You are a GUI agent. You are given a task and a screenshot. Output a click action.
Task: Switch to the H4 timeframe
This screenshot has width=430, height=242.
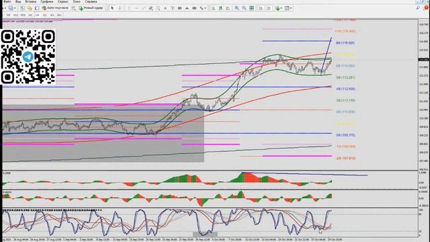point(38,15)
